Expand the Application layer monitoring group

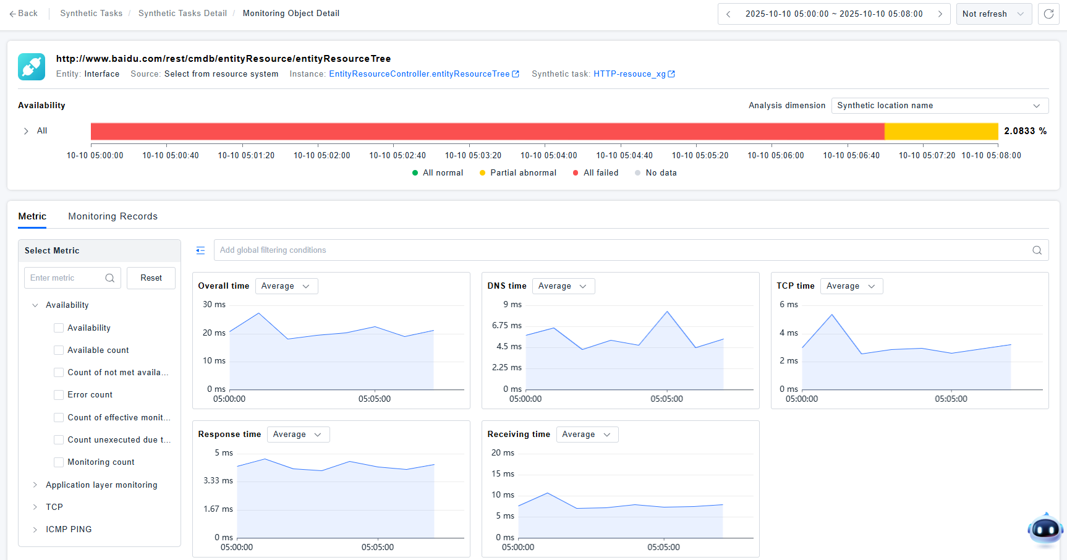click(x=35, y=485)
